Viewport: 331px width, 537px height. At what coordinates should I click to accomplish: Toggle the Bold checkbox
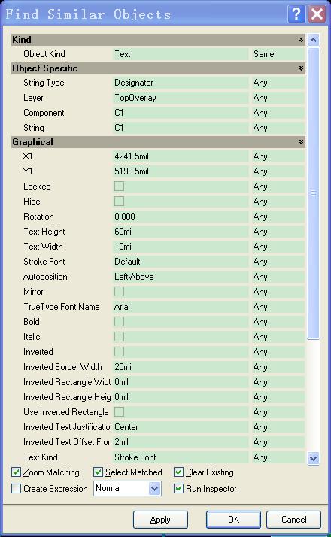tap(119, 322)
